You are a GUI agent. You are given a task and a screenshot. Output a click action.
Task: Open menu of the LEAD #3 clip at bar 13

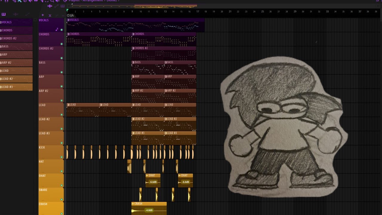166,133
